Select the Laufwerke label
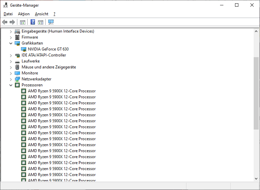The image size is (260, 190). (31, 61)
